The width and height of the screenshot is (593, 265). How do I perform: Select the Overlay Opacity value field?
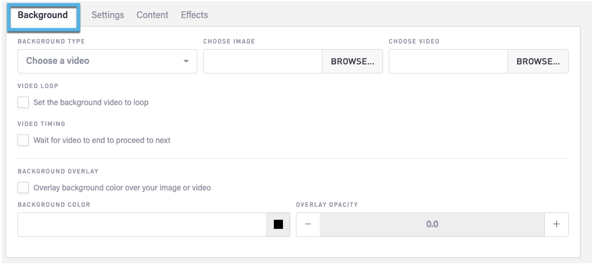tap(432, 224)
